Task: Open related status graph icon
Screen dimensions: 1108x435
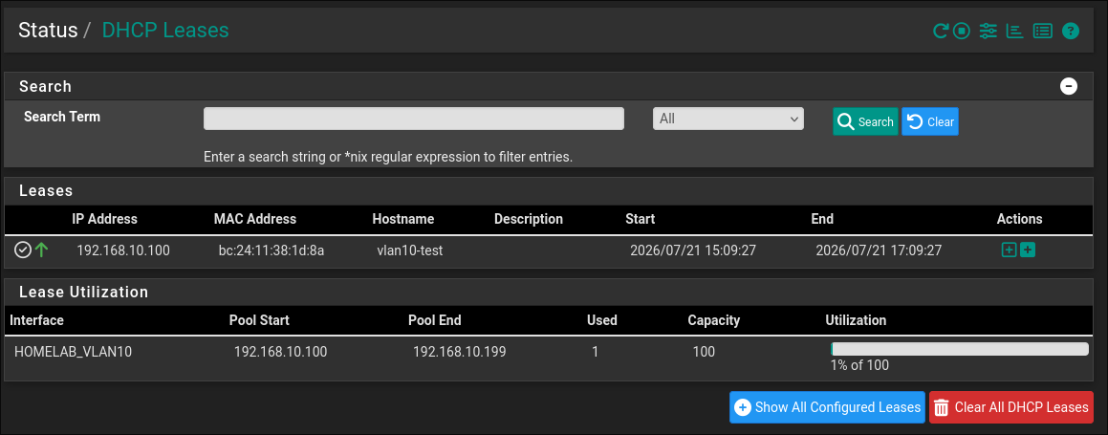Action: click(x=1014, y=31)
